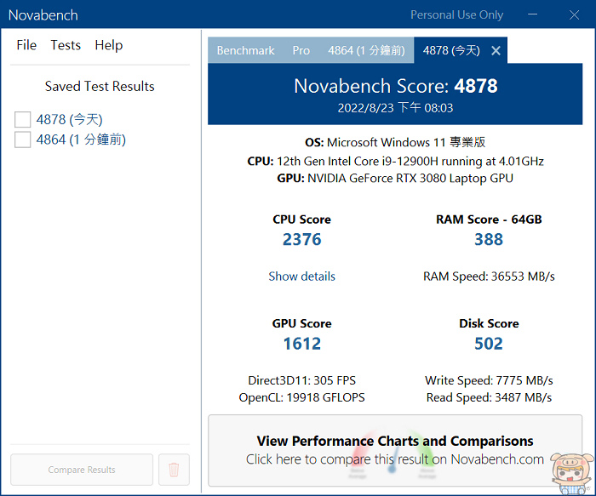The image size is (596, 496).
Task: Switch to the Pro tab
Action: (301, 51)
